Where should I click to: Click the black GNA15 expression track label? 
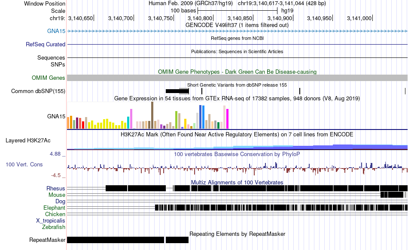point(56,117)
